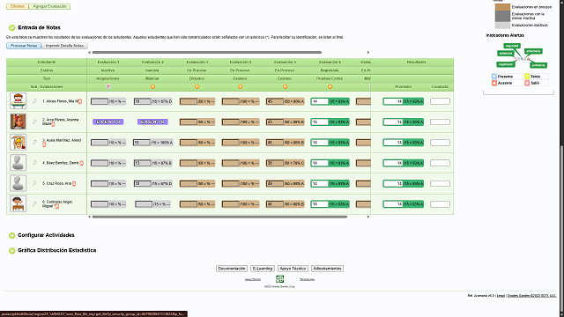Click the orange plus under Evaluación 2

click(152, 86)
